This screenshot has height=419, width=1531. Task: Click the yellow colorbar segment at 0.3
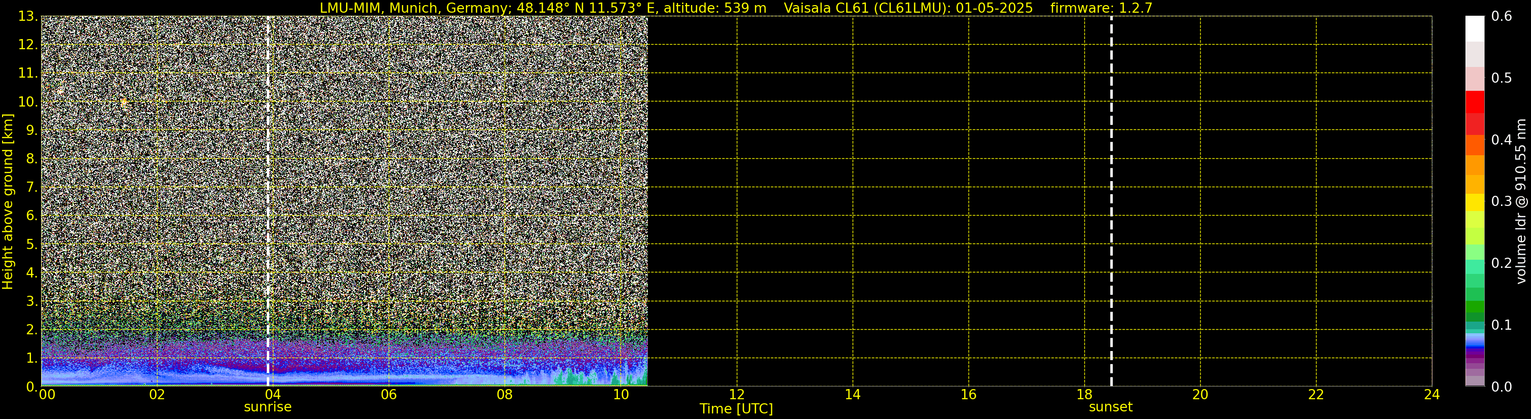pyautogui.click(x=1475, y=202)
